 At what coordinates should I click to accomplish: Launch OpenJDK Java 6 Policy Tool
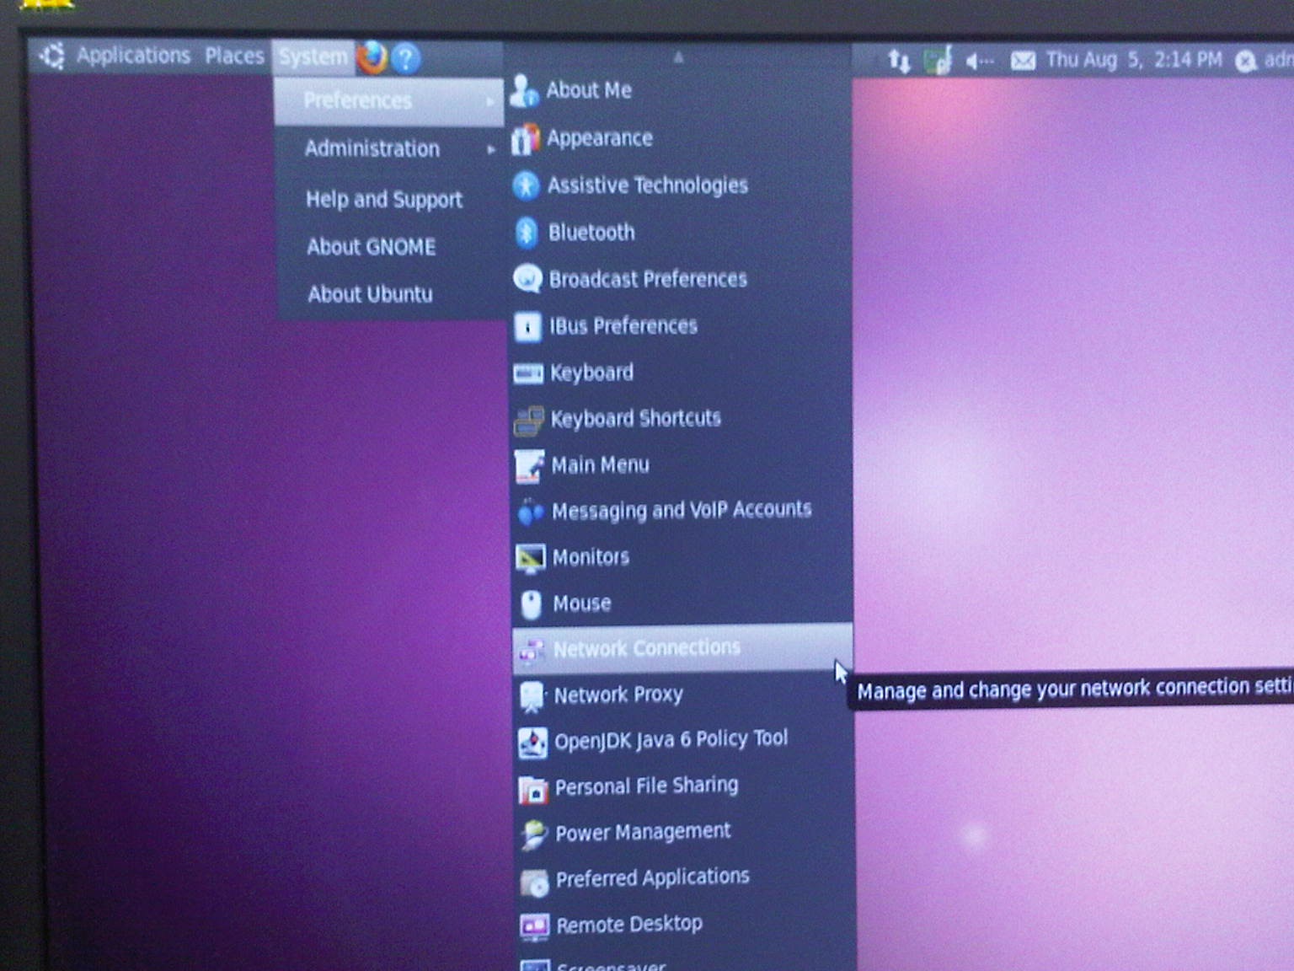tap(682, 741)
